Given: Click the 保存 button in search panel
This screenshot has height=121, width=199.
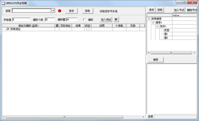Looking at the screenshot, I should (152, 10).
